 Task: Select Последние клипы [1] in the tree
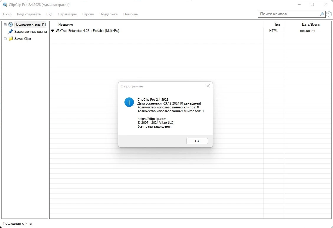[x=30, y=25]
